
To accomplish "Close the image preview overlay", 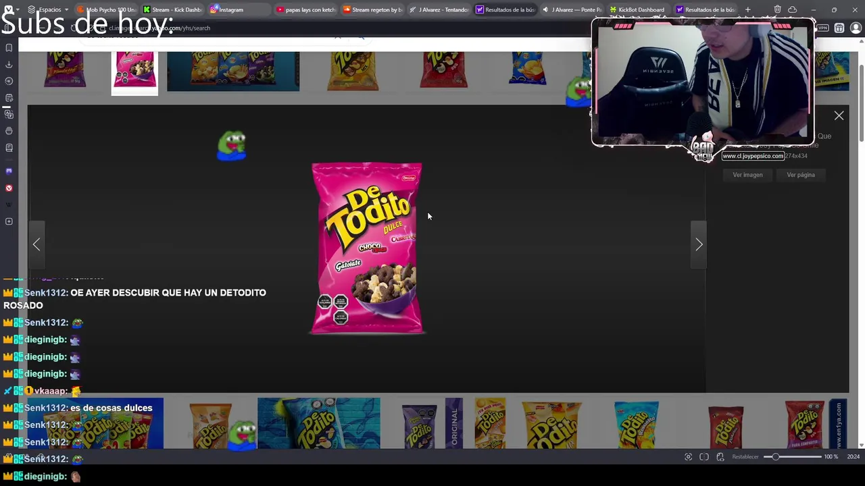I will point(839,116).
